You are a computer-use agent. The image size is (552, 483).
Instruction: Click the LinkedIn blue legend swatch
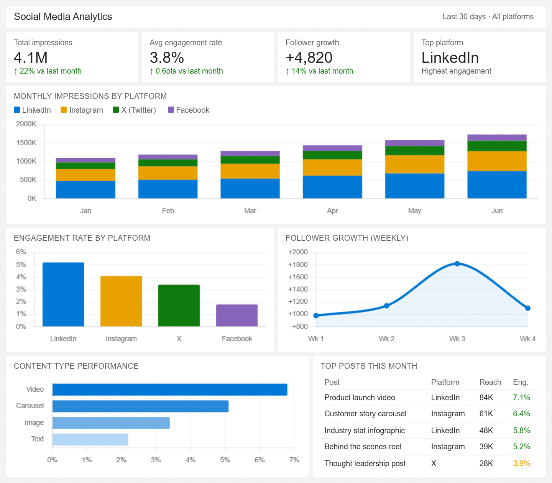pyautogui.click(x=17, y=110)
